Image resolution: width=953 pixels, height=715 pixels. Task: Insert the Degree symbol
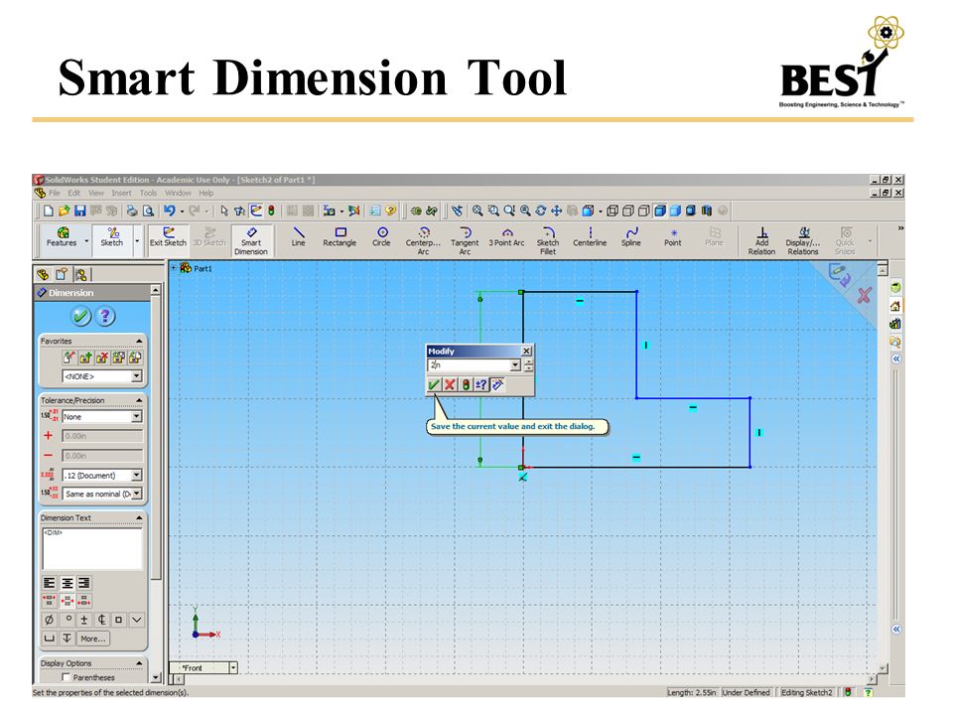(x=68, y=620)
